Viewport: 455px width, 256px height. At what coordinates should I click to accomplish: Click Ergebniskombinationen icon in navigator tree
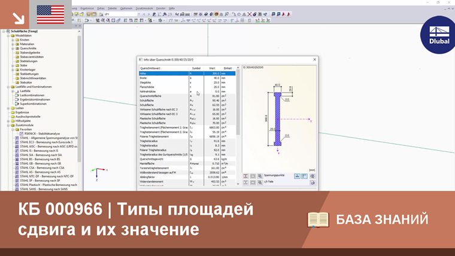click(x=17, y=99)
